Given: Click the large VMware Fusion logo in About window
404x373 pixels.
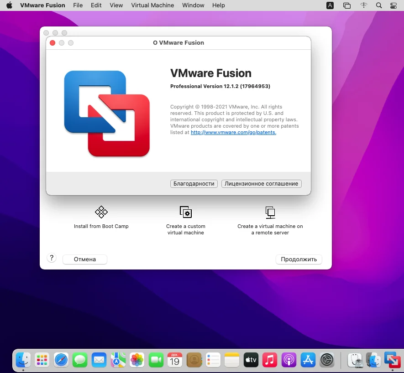Looking at the screenshot, I should click(x=107, y=114).
